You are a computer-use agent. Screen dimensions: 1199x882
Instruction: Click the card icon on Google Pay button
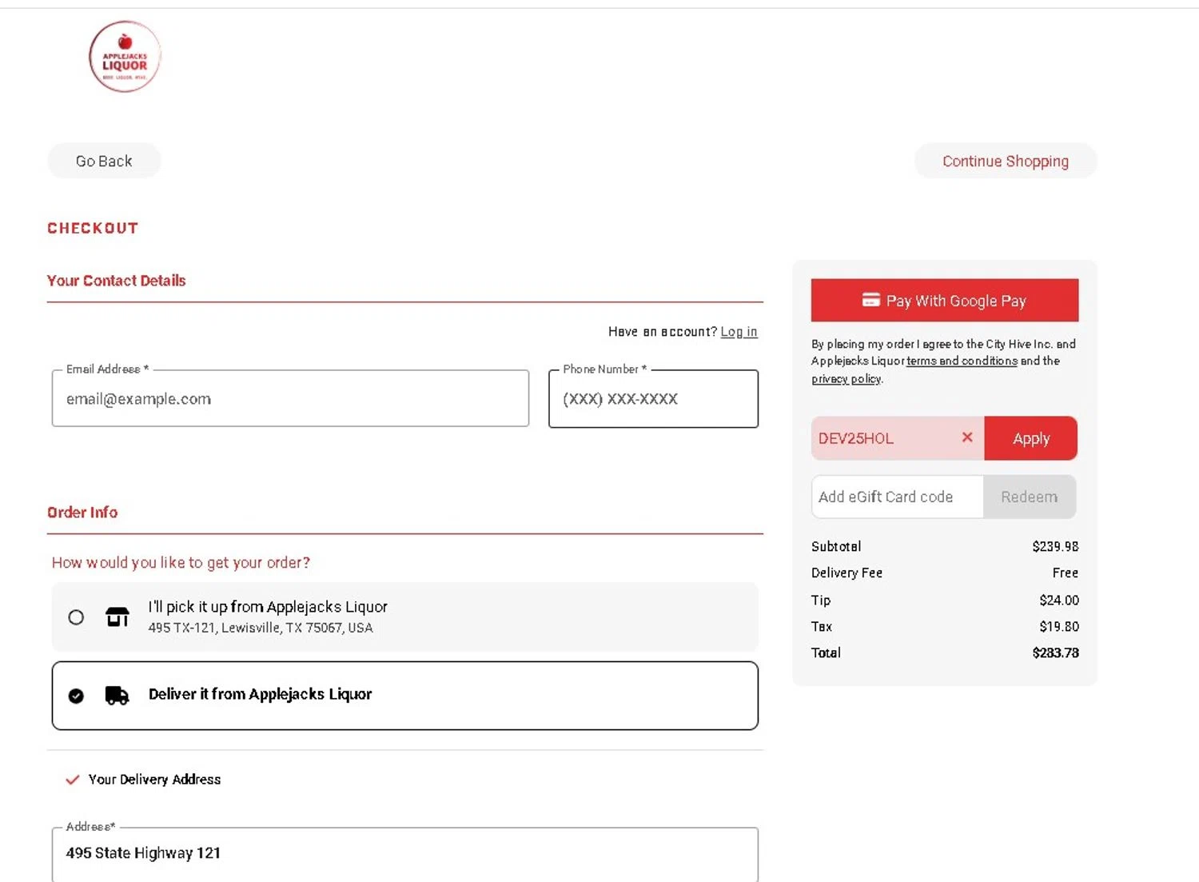point(871,300)
